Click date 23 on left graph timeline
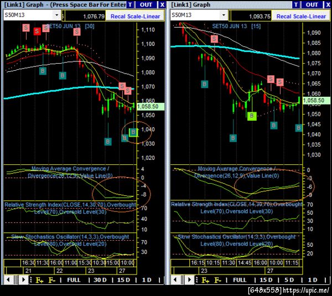 (91, 271)
